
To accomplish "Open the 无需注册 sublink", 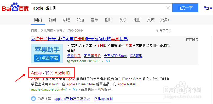I will point(74,56).
